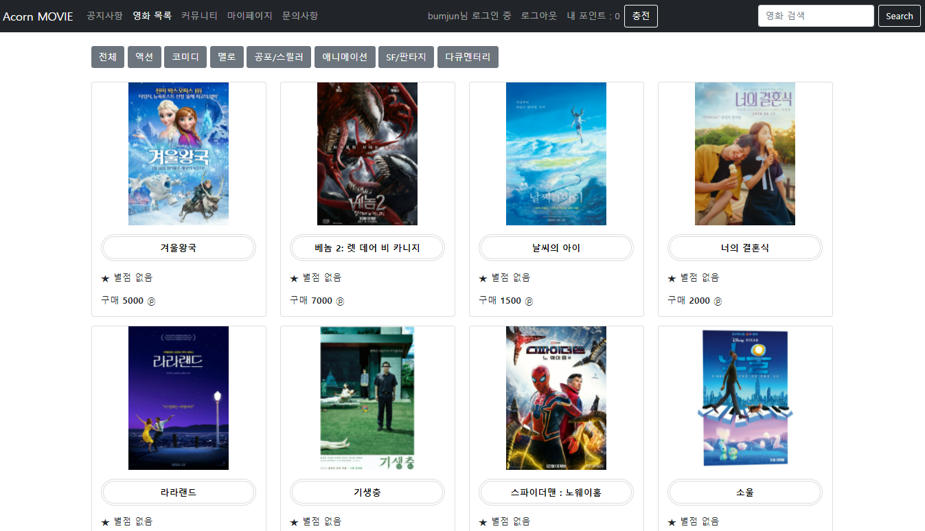Click the star icon under 라라랜드

105,522
